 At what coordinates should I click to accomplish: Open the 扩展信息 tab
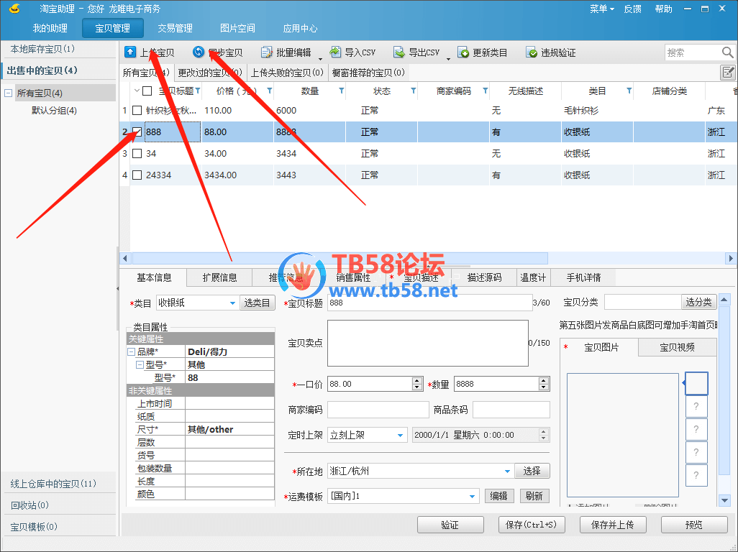point(219,277)
